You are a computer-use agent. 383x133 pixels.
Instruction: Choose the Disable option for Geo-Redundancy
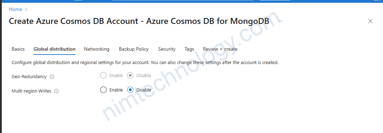[x=130, y=76]
